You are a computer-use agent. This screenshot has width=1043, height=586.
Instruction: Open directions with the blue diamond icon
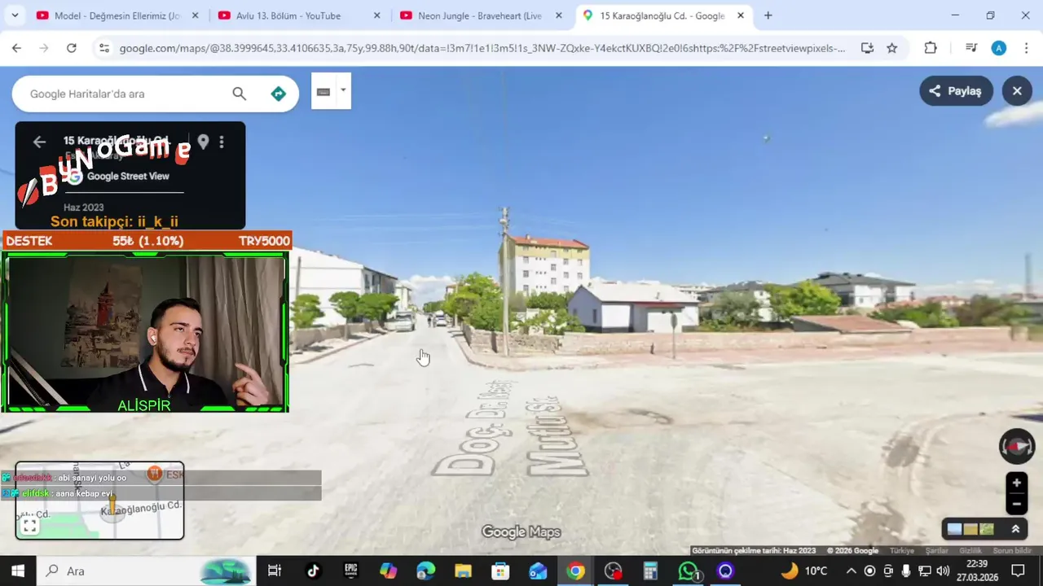pos(279,94)
